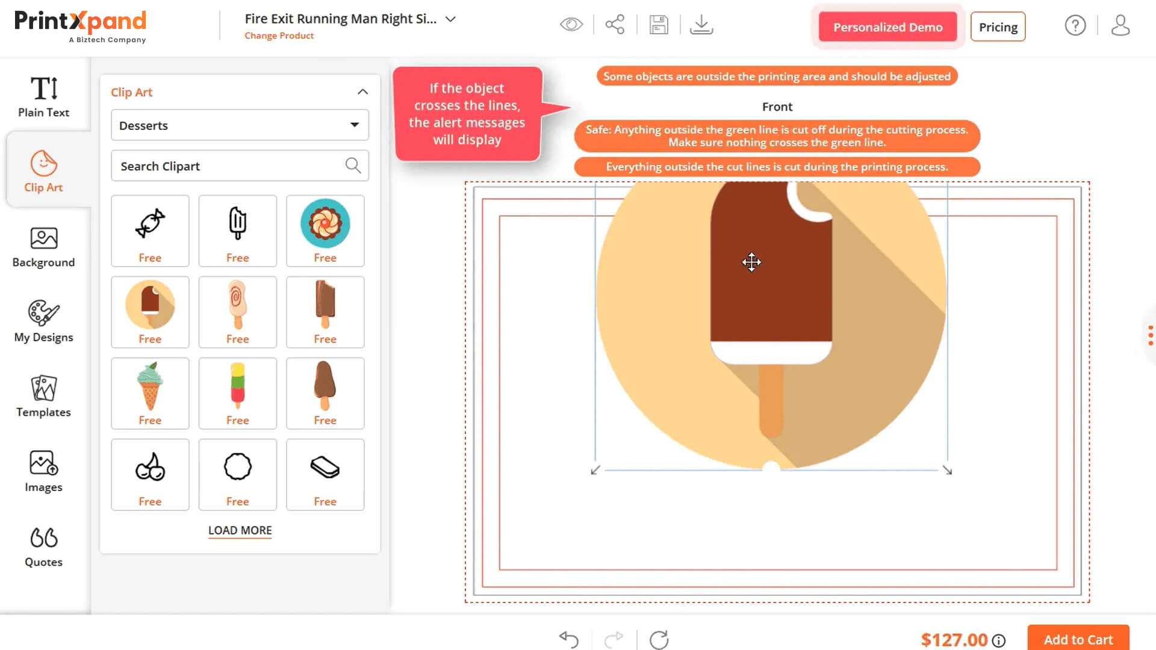Click the Search Clipart input field

(229, 166)
